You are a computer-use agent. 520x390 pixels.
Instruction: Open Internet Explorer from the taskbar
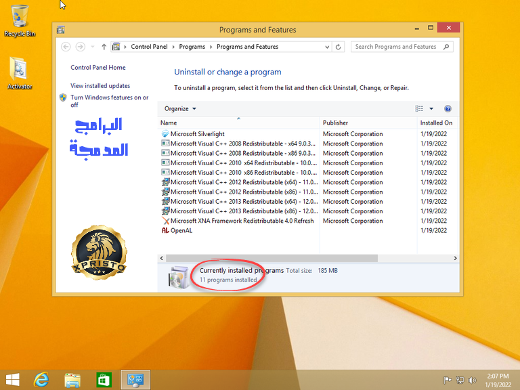[x=41, y=380]
